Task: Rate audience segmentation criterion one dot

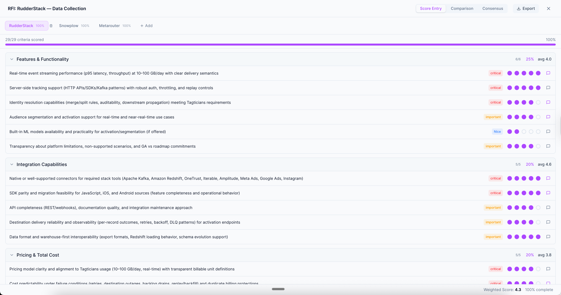Action: pos(509,117)
